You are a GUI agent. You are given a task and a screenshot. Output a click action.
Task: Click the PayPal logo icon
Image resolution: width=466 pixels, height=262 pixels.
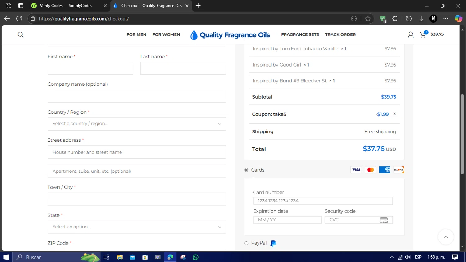coord(273,243)
